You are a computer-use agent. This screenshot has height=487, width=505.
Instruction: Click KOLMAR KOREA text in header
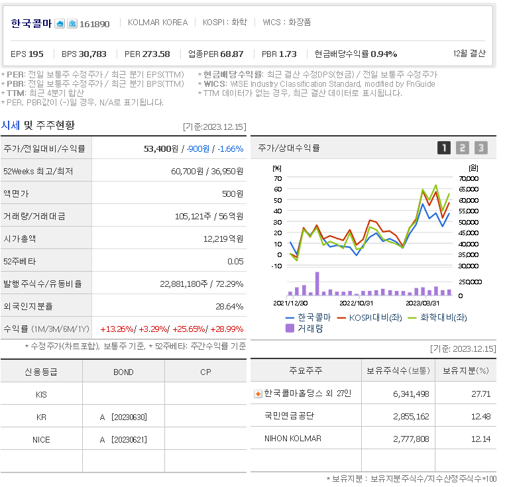pyautogui.click(x=158, y=23)
